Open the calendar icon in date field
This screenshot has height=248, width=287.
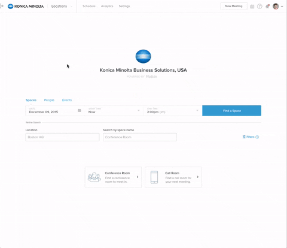pyautogui.click(x=80, y=110)
